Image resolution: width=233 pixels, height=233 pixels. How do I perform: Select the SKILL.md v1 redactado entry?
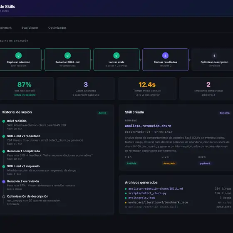coord(45,140)
